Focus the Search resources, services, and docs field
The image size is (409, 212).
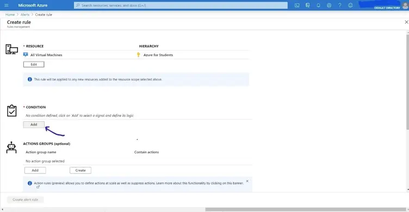tap(181, 5)
